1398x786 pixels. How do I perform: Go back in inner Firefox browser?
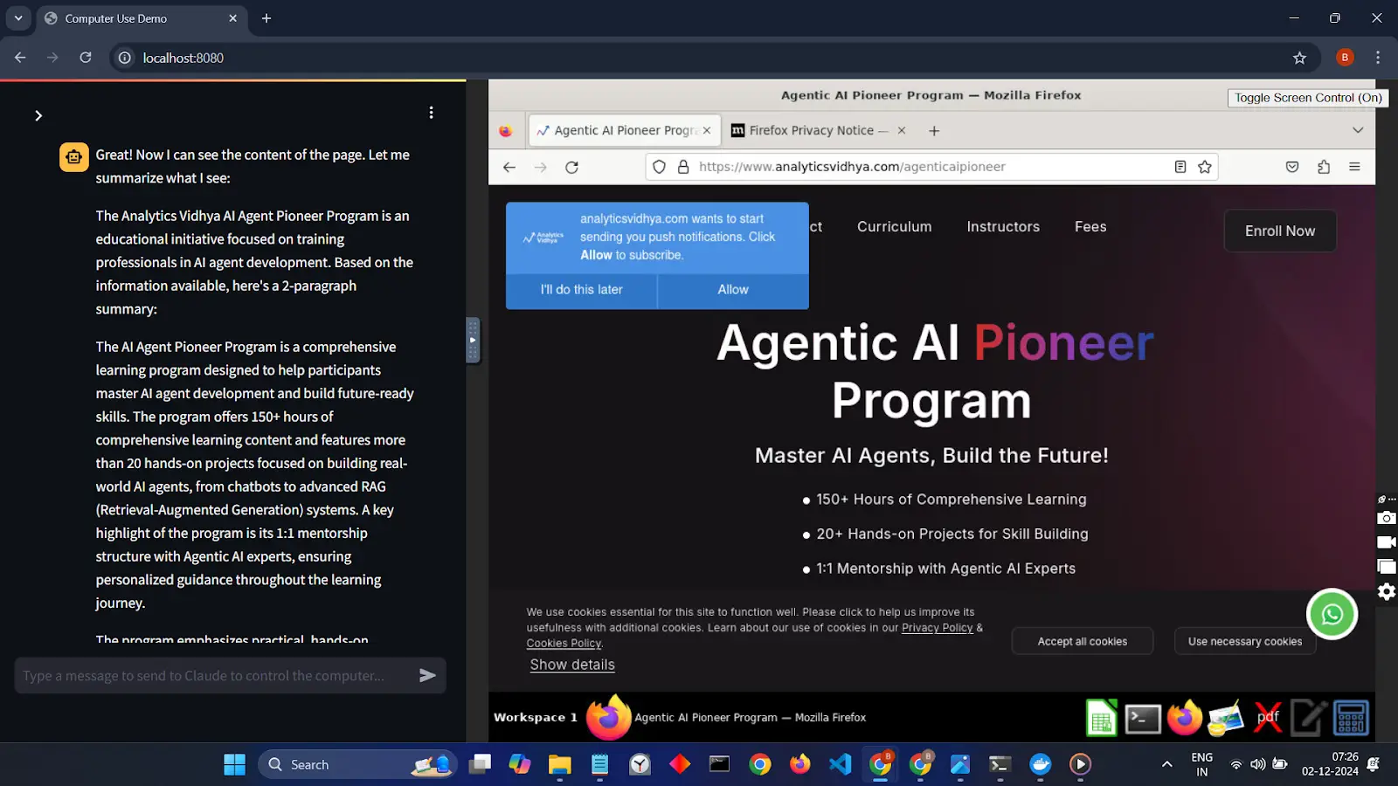click(x=509, y=167)
